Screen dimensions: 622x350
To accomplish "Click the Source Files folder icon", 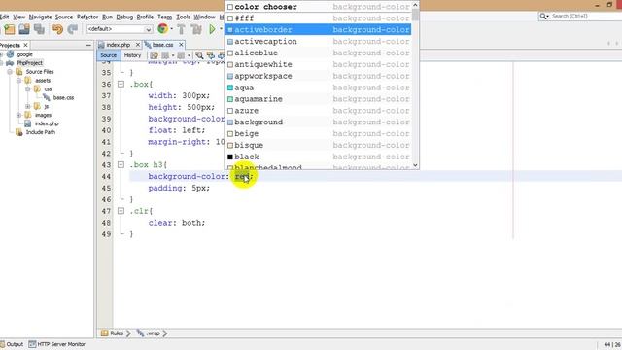I will [19, 71].
